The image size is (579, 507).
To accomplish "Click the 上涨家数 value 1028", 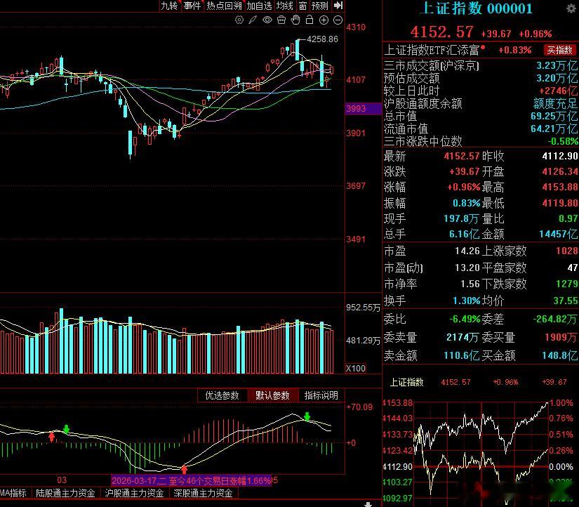I will (x=567, y=251).
